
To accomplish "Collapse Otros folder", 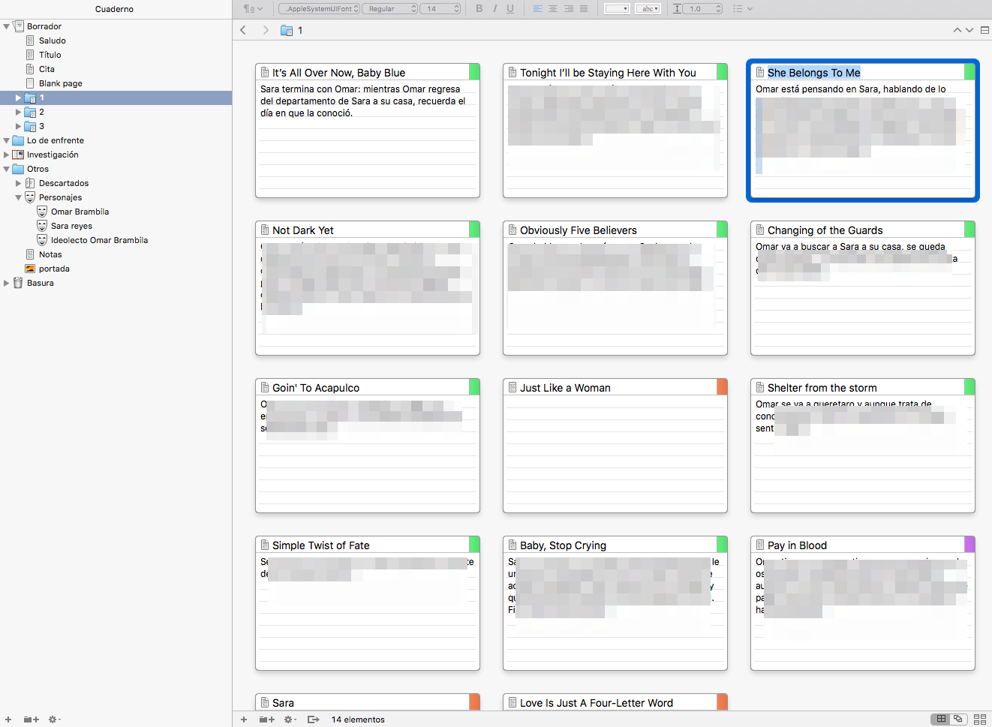I will (7, 169).
